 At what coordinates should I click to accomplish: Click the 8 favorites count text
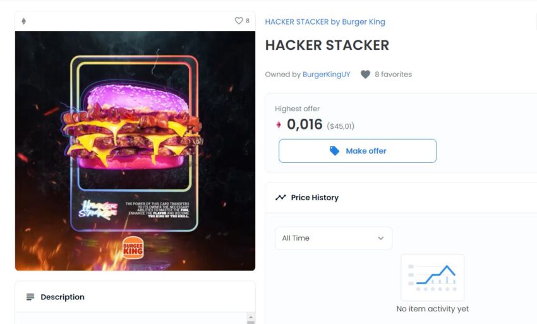pos(393,75)
